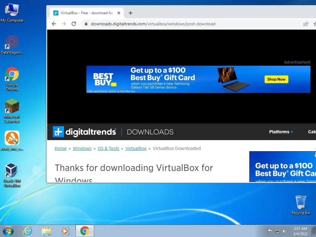Go to Home breadcrumb
This screenshot has width=316, height=237.
60,148
